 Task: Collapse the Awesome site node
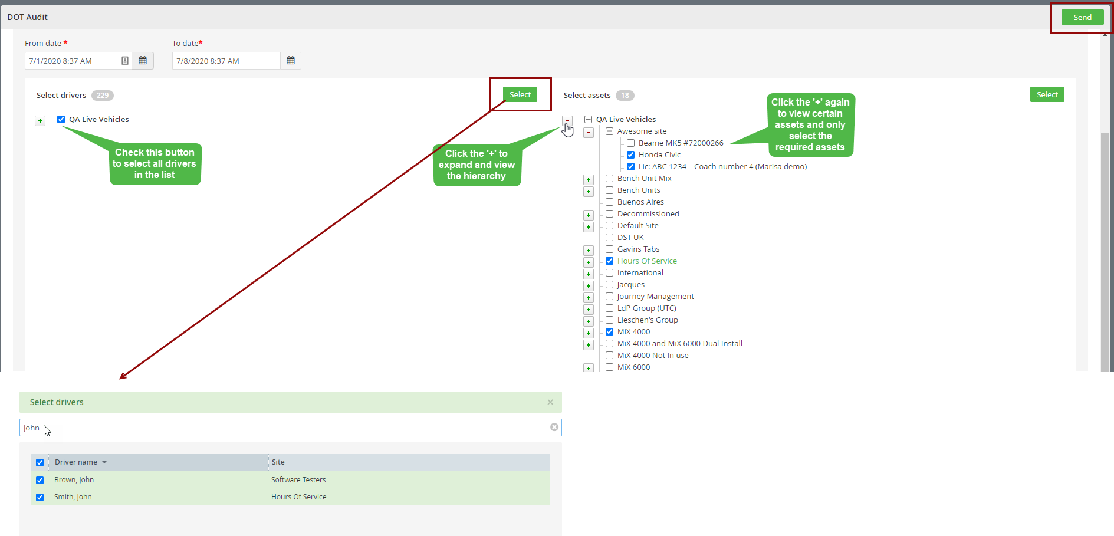(x=589, y=133)
